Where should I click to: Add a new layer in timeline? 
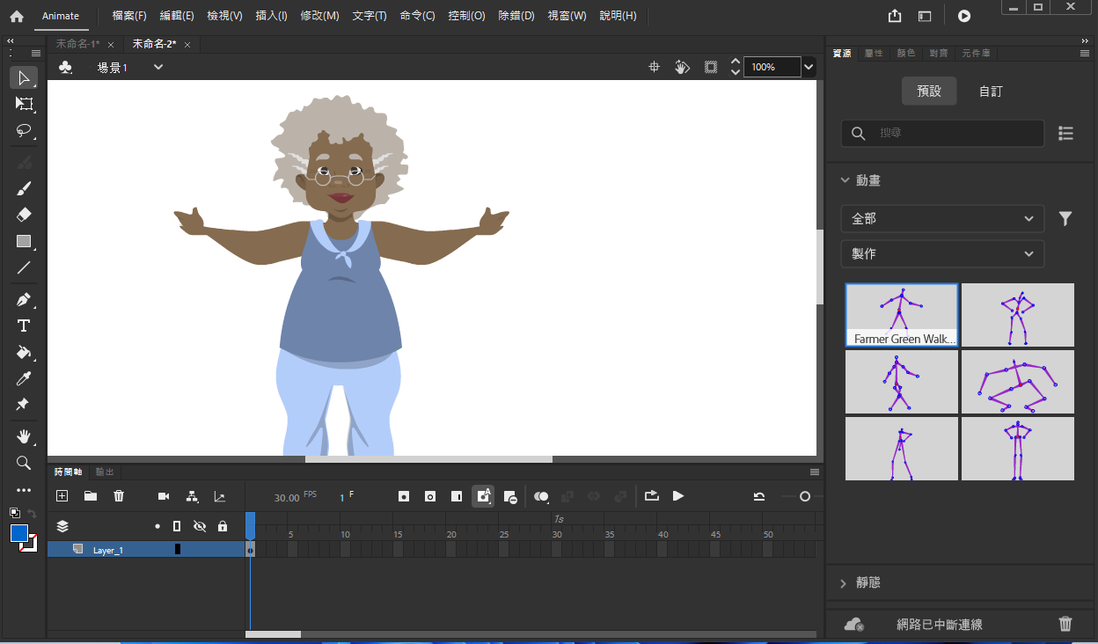click(x=62, y=496)
